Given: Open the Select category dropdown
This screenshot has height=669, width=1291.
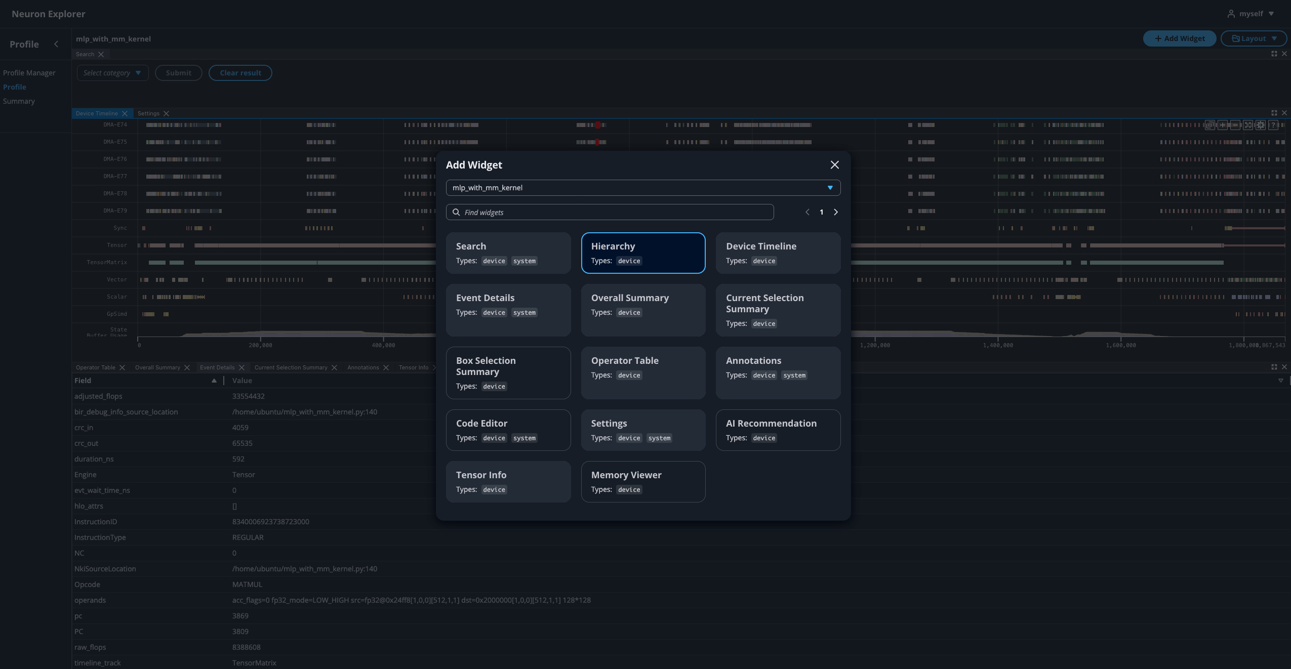Looking at the screenshot, I should [112, 73].
